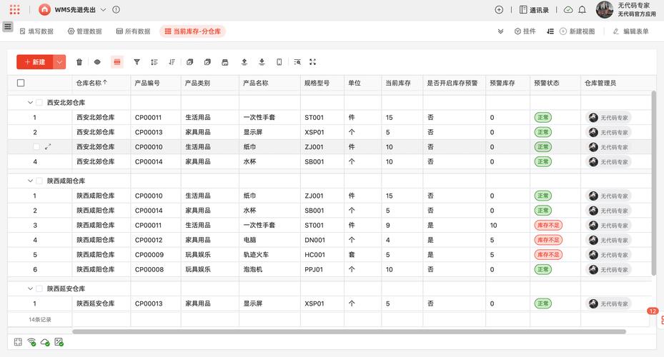Open the nine-dot apps grid icon
This screenshot has height=357, width=664.
pos(14,9)
